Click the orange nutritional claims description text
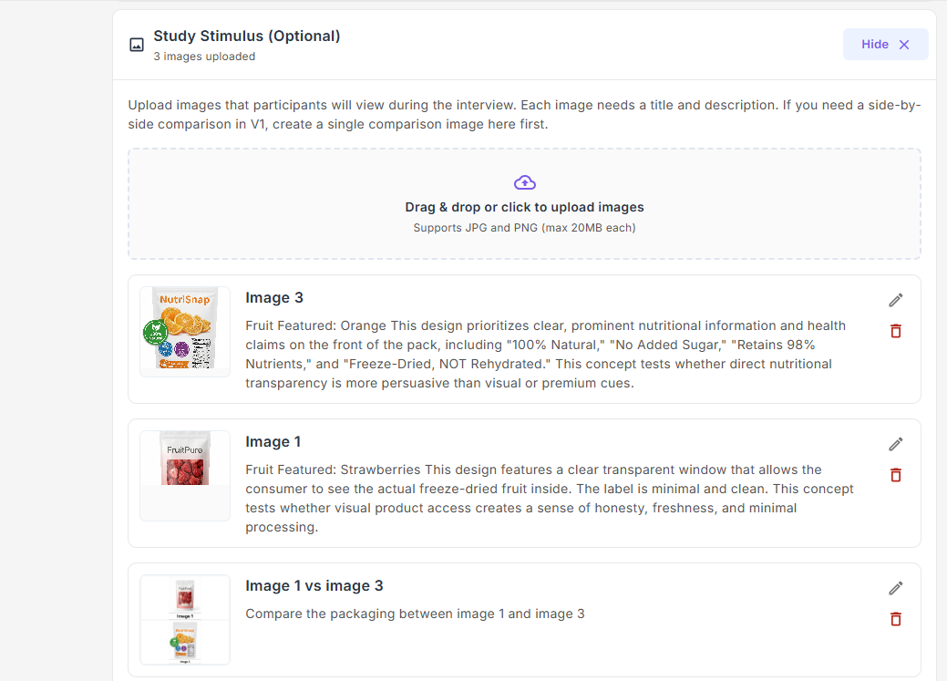Screen dimensions: 947x681 545,354
